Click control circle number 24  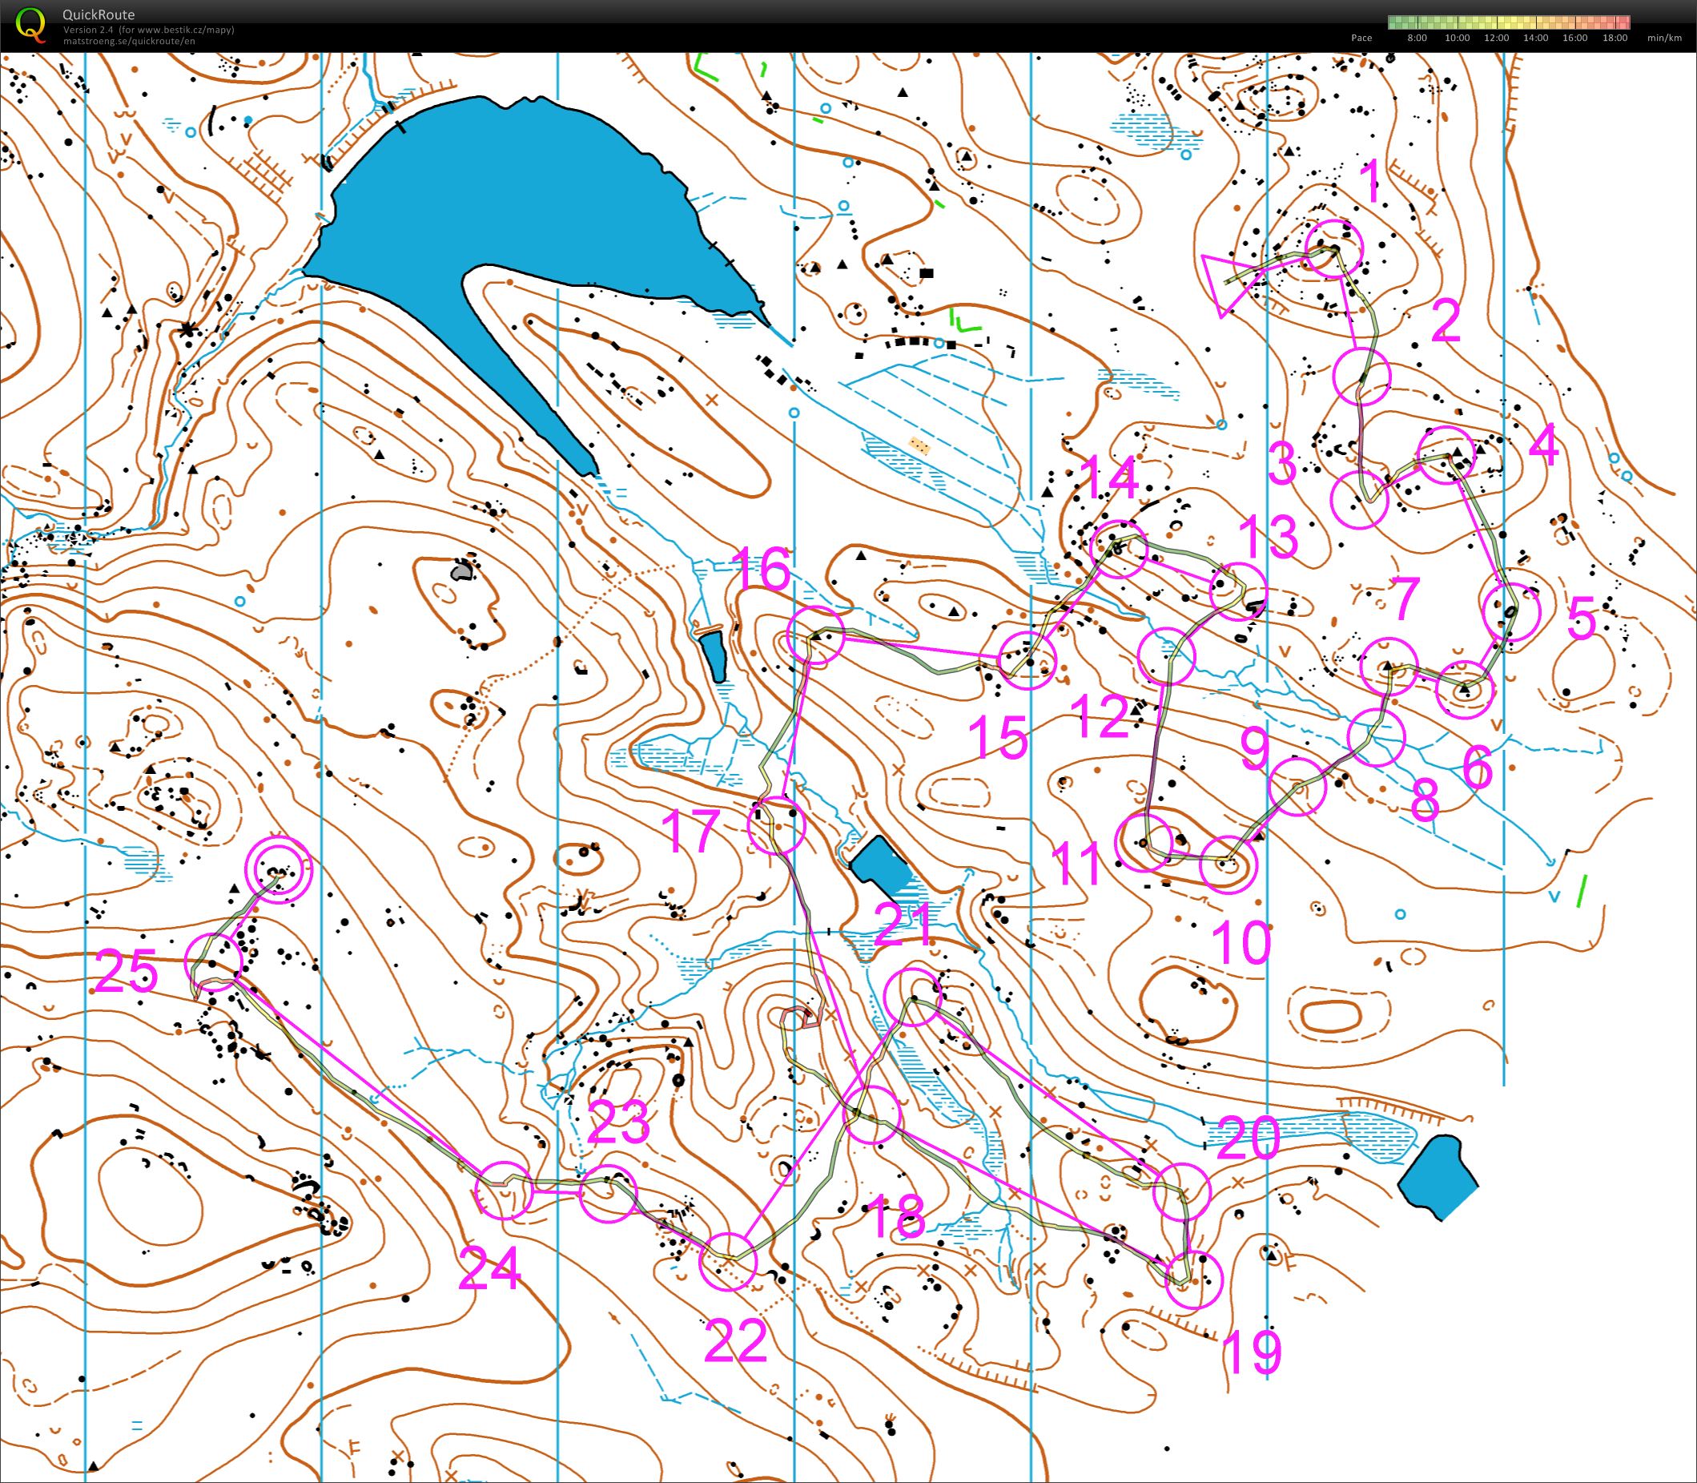(504, 1190)
